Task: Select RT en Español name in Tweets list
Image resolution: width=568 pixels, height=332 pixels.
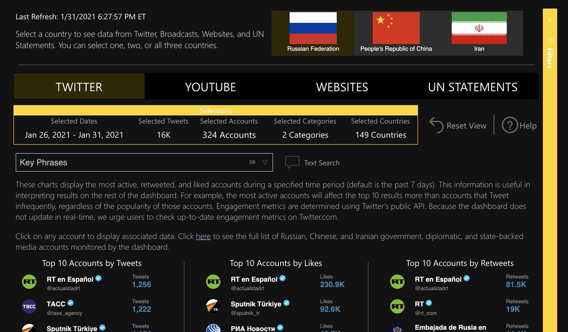Action: tap(70, 279)
